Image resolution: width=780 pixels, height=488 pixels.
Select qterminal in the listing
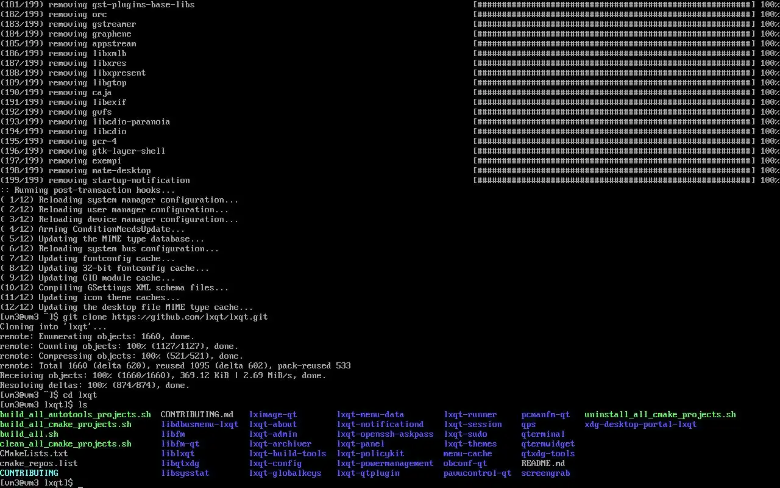[544, 434]
